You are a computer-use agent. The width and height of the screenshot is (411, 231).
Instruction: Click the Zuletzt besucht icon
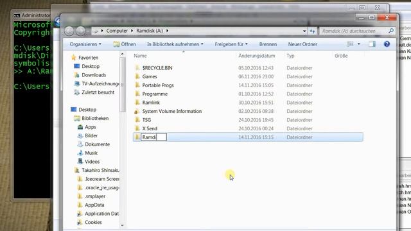tap(77, 92)
